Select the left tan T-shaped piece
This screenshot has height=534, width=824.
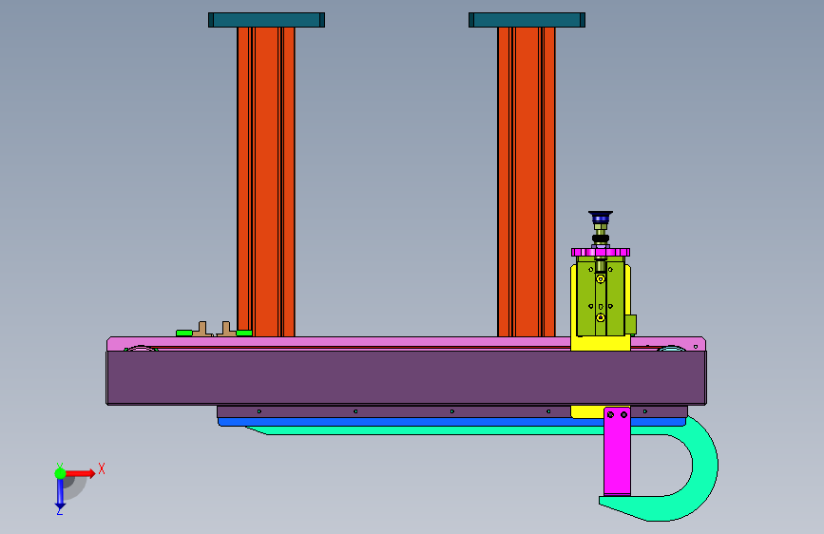point(201,329)
